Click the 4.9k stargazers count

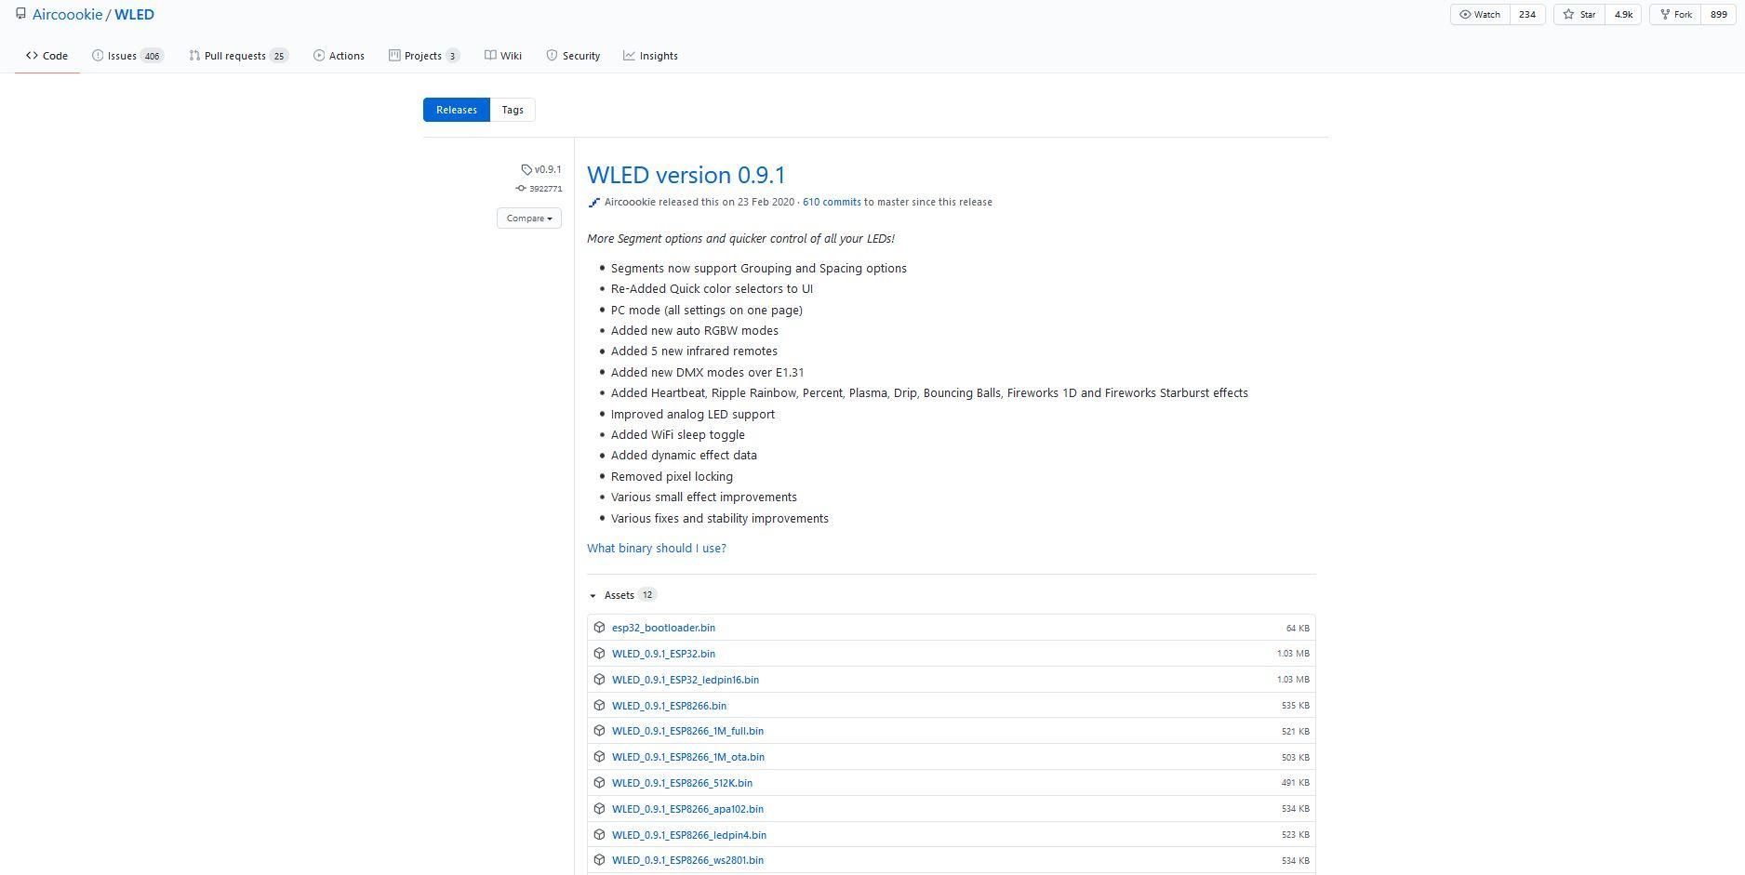pyautogui.click(x=1623, y=15)
